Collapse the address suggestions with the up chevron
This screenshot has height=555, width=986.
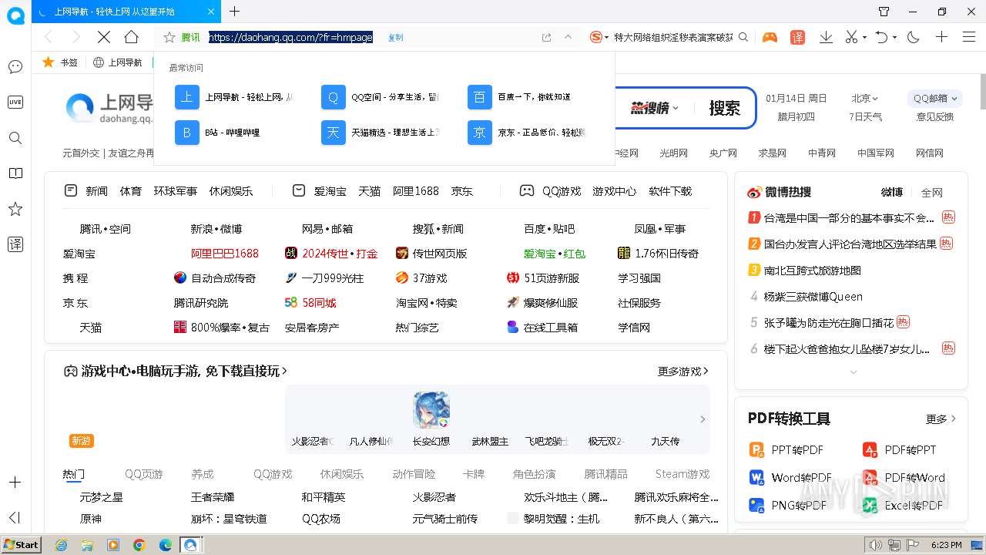click(x=568, y=37)
